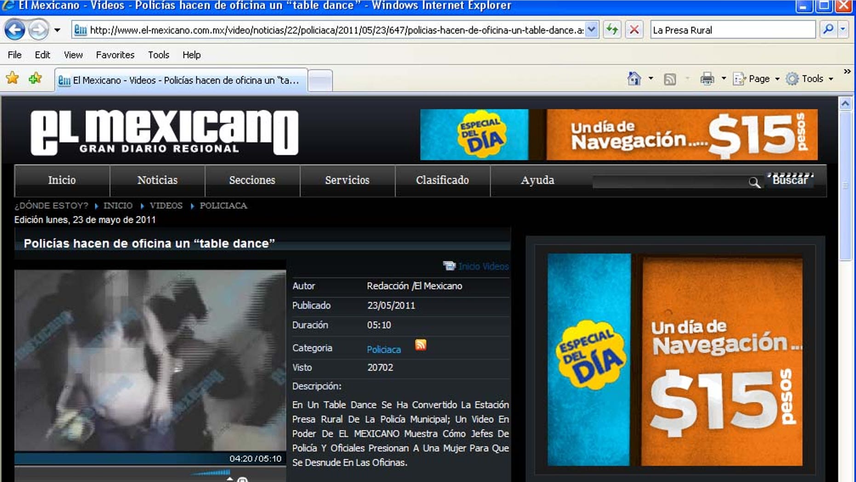Click the site search text field

tap(669, 182)
